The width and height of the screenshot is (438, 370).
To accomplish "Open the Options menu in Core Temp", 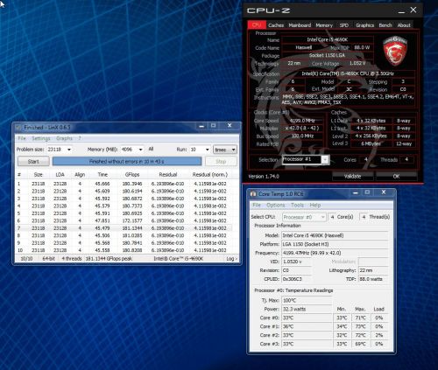I will pyautogui.click(x=276, y=205).
